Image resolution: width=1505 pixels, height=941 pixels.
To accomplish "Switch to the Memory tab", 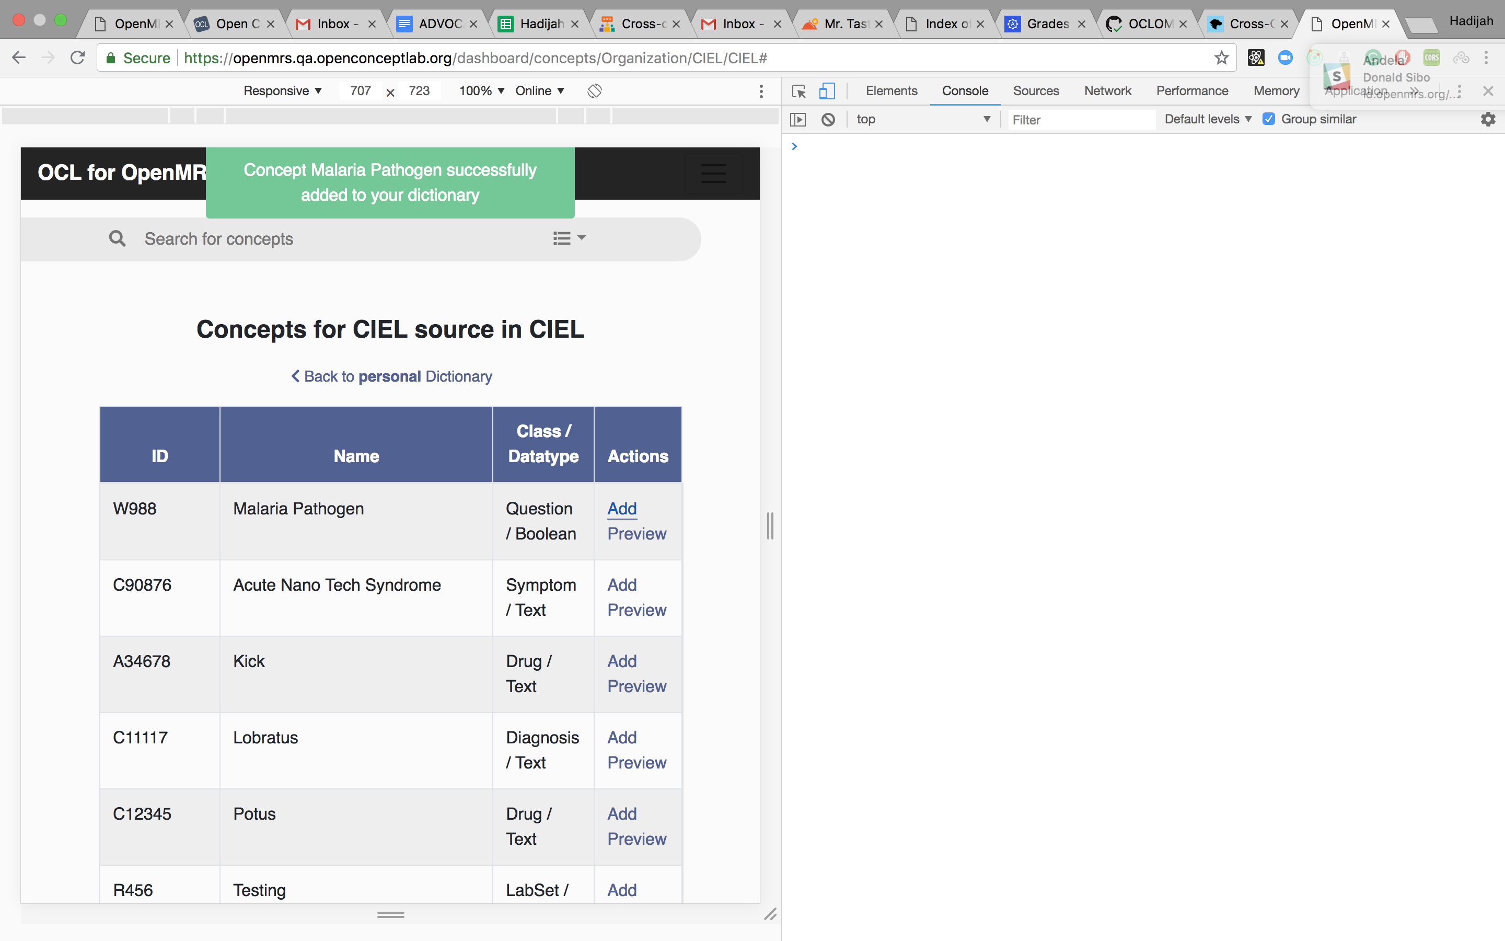I will click(1276, 91).
